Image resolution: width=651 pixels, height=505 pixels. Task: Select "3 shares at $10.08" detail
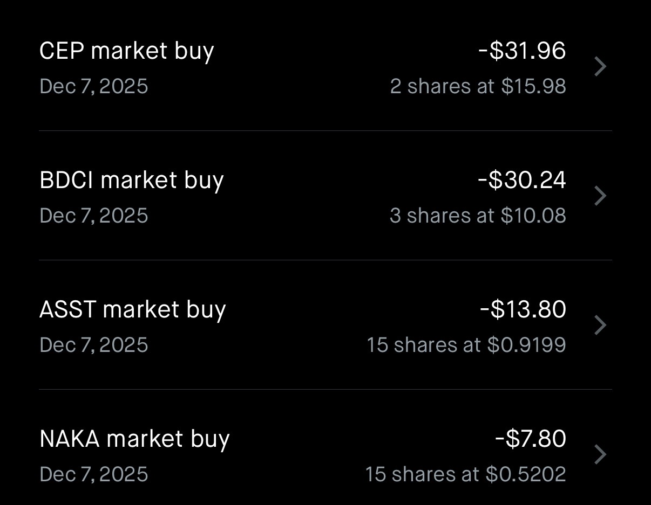coord(478,216)
